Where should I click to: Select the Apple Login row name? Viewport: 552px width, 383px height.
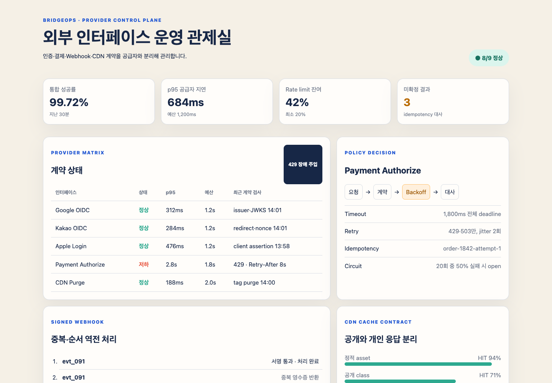pyautogui.click(x=71, y=246)
